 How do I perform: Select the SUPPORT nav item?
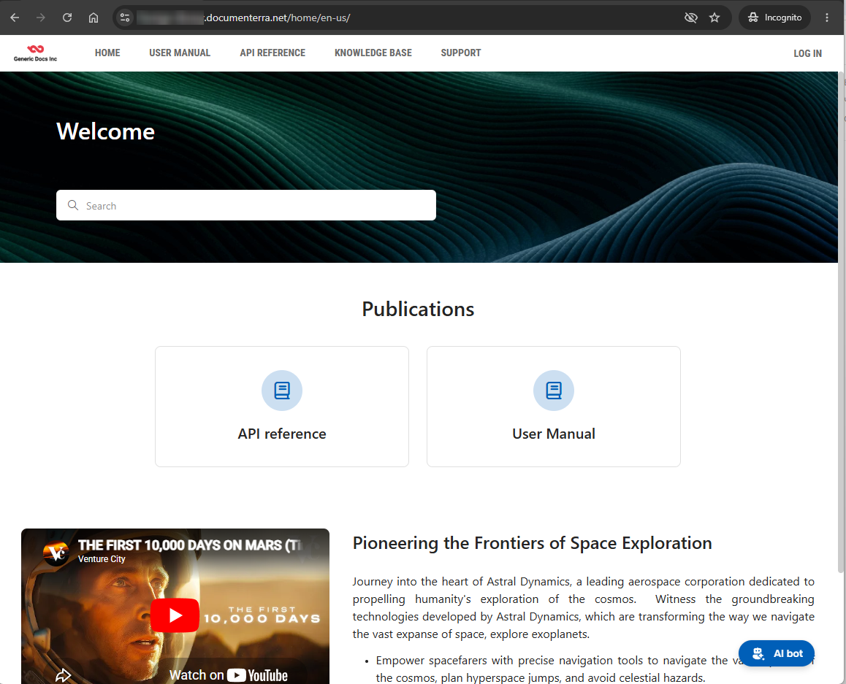click(461, 53)
